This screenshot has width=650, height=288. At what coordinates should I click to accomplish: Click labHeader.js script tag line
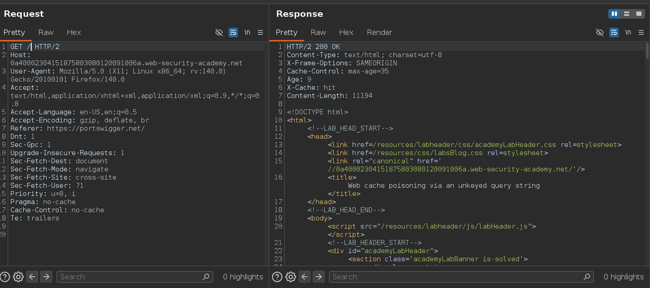click(x=432, y=226)
